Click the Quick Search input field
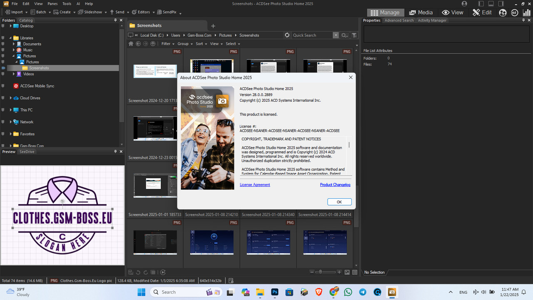 pos(312,35)
